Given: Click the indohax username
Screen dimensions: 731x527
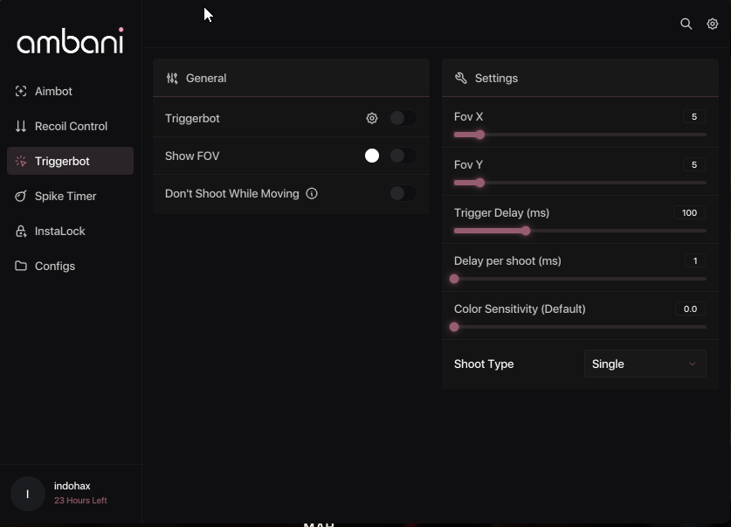Looking at the screenshot, I should [x=72, y=486].
